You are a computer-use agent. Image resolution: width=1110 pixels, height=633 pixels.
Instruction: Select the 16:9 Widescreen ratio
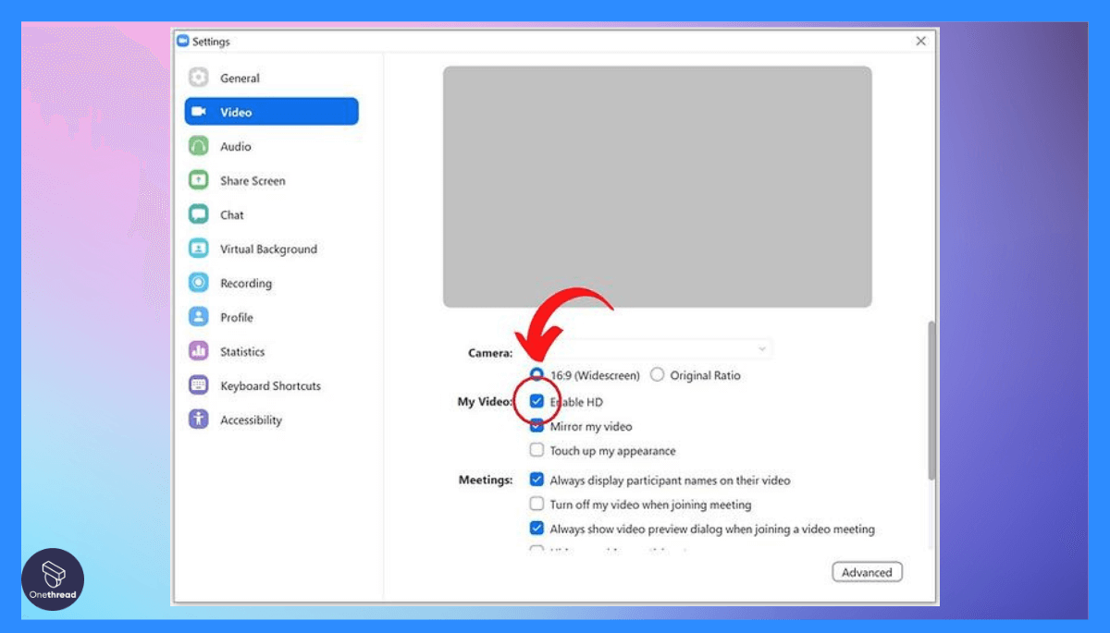[536, 374]
